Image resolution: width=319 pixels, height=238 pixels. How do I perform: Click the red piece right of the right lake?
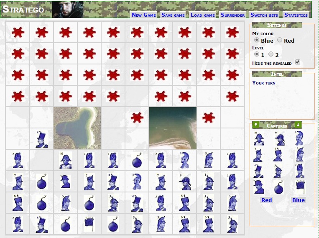pyautogui.click(x=209, y=118)
